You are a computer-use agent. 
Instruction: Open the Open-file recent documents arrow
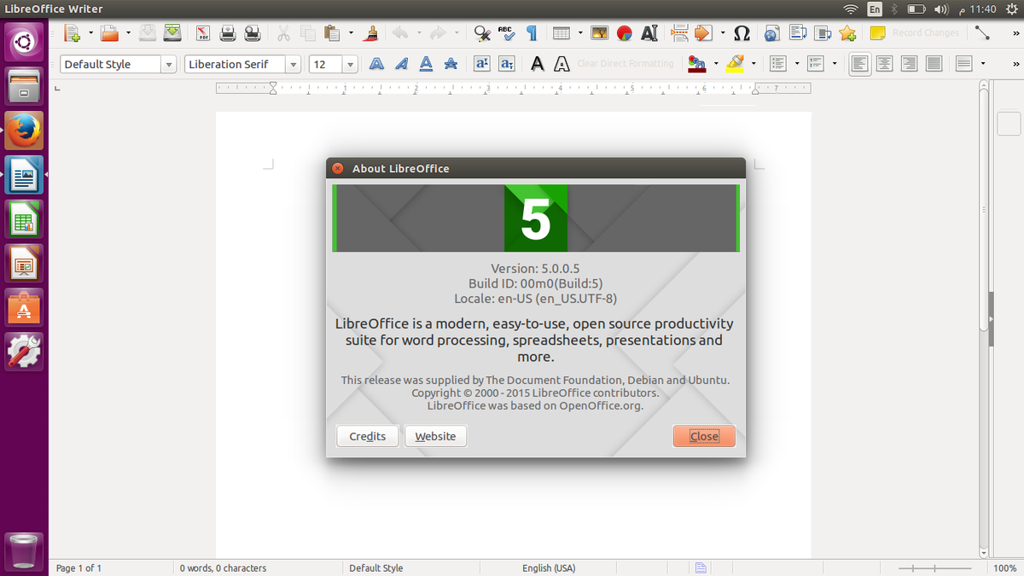128,33
